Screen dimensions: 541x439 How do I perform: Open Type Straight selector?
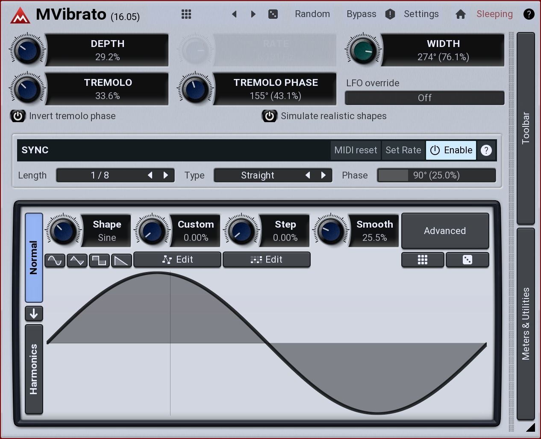click(x=258, y=176)
